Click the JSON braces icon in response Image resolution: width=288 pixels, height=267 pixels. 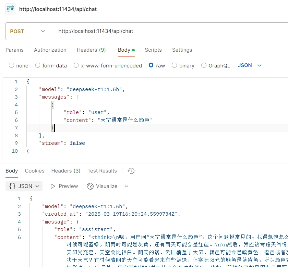click(12, 186)
